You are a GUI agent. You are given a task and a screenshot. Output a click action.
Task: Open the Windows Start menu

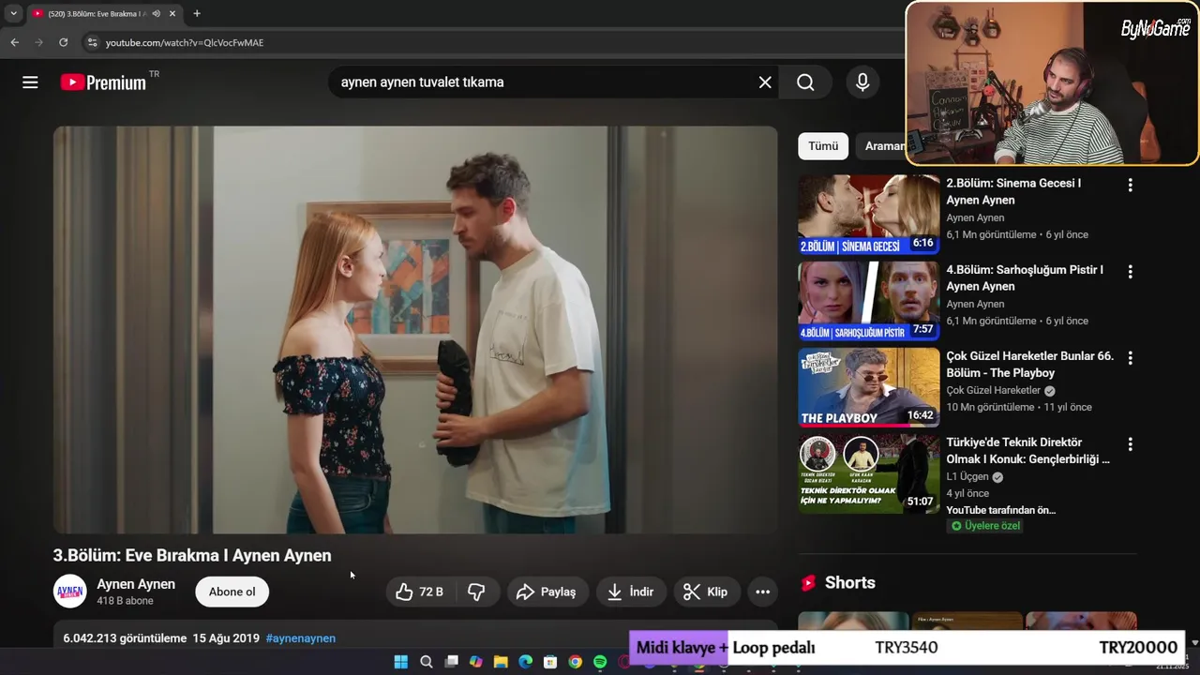coord(401,662)
